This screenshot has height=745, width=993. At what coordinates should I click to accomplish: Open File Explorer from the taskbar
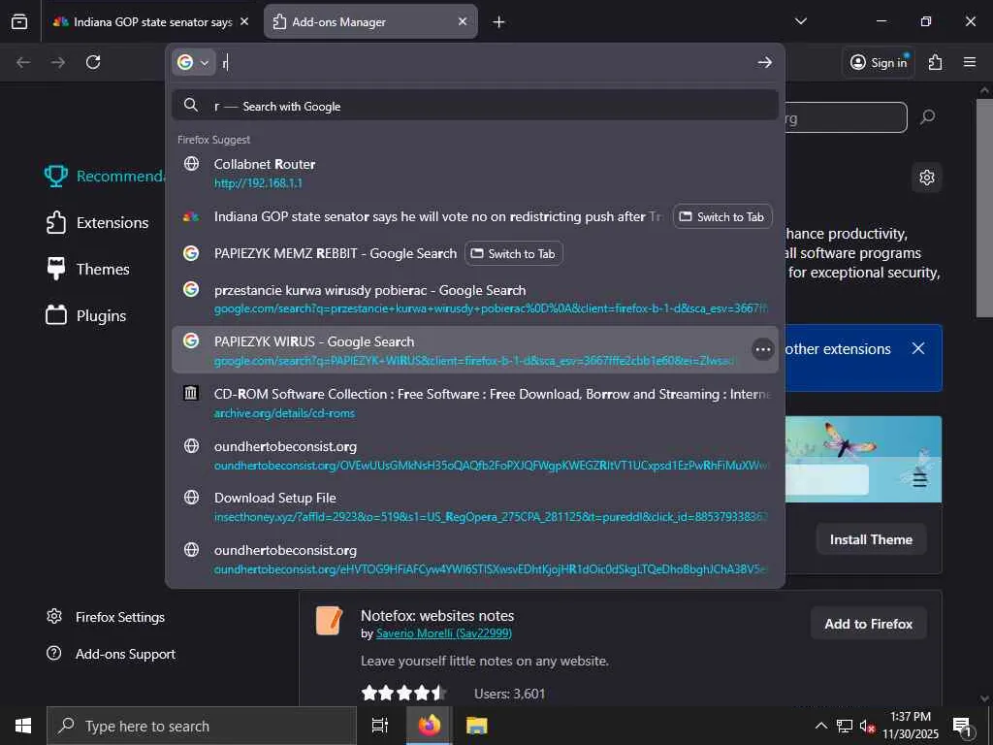(x=477, y=726)
